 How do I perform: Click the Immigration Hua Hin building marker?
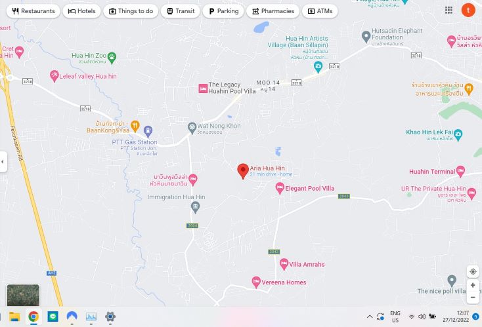195,207
